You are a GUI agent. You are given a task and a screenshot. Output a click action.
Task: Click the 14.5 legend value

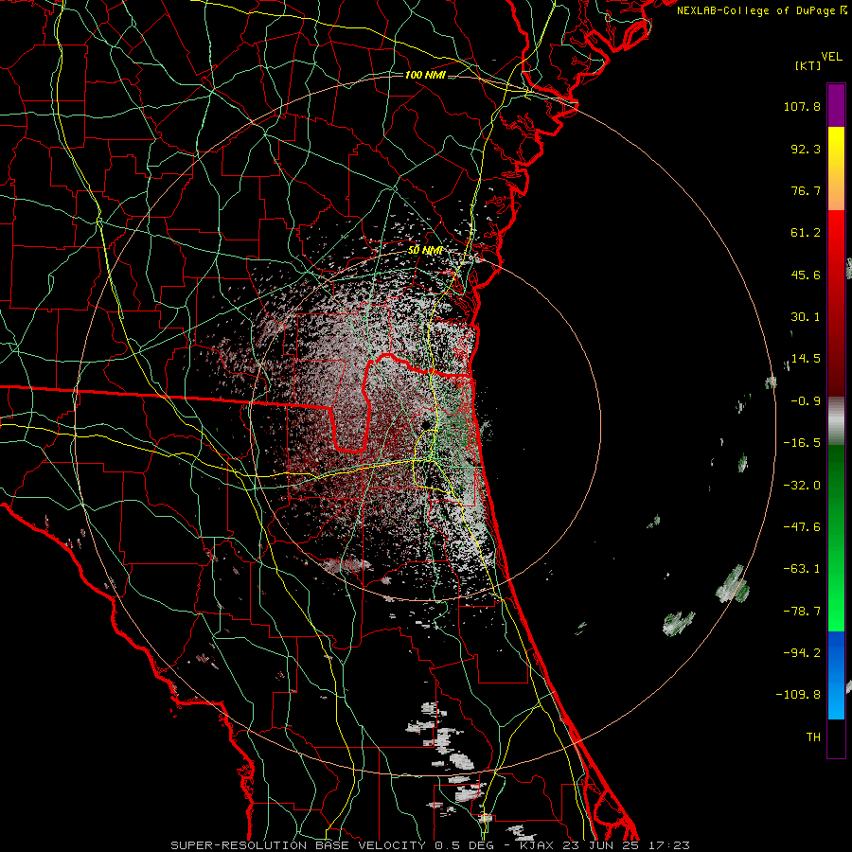pos(806,359)
